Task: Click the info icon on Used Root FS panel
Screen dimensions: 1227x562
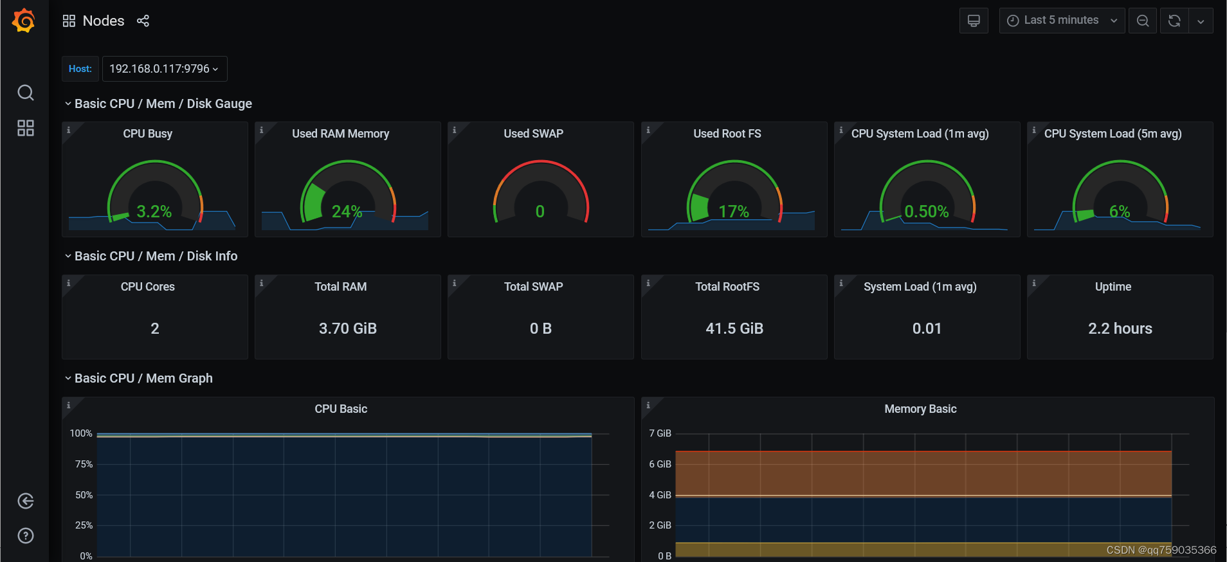Action: click(x=648, y=130)
